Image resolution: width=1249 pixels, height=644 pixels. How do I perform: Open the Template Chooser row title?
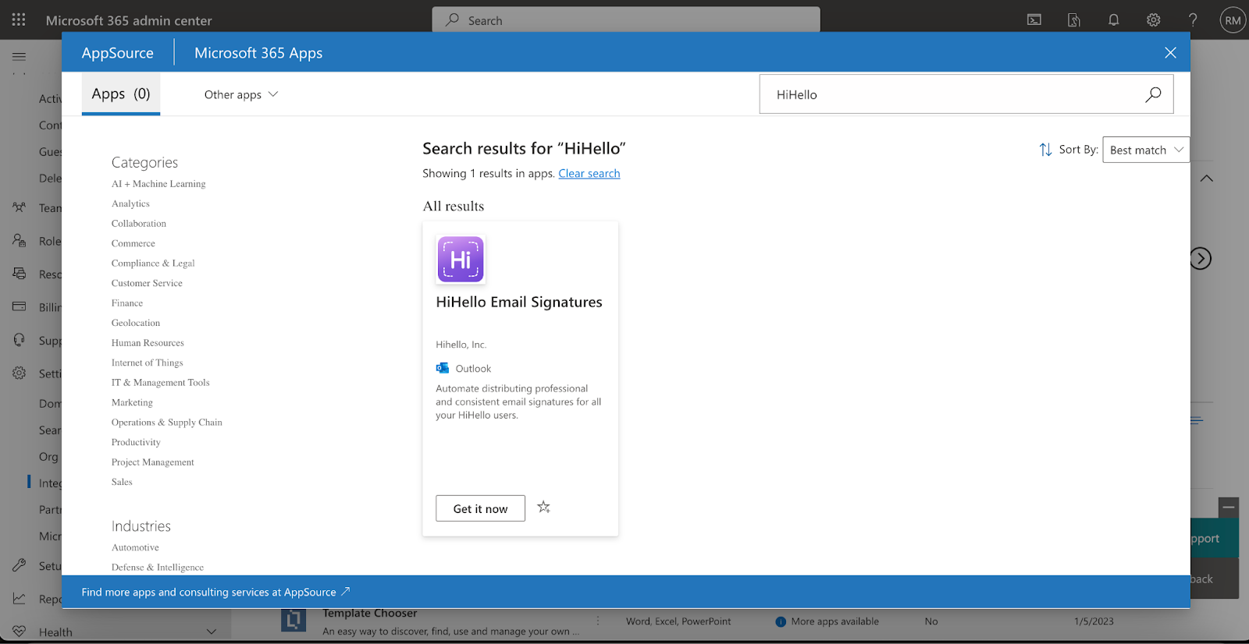click(370, 614)
